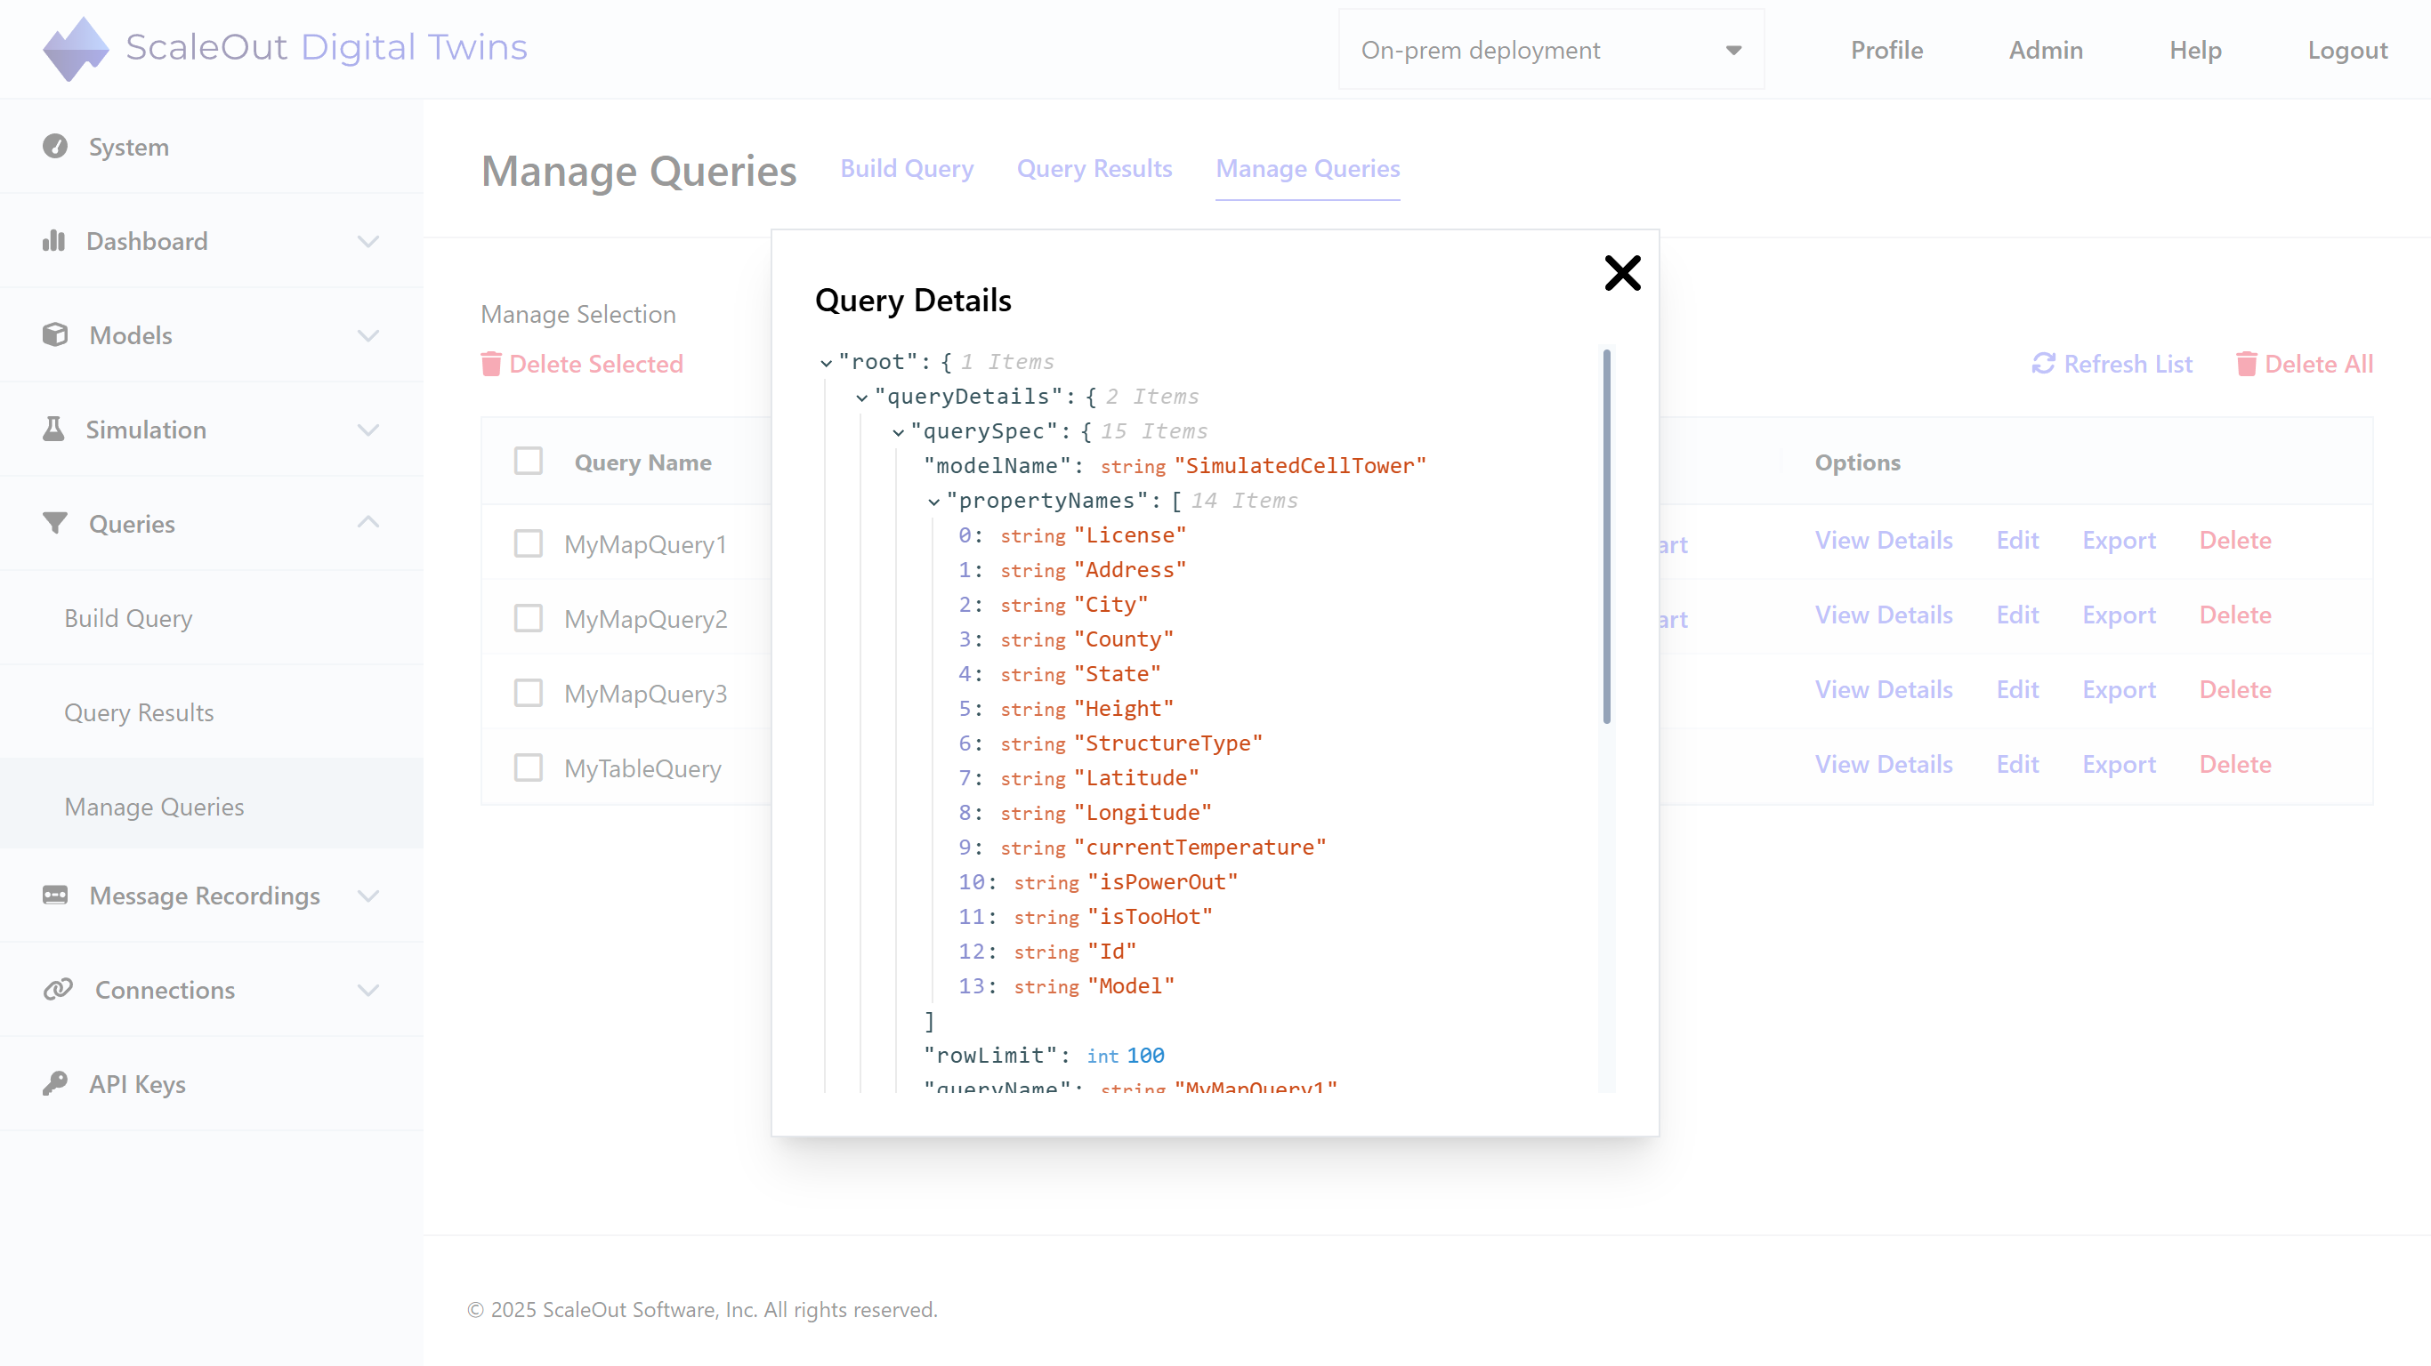This screenshot has width=2431, height=1366.
Task: Expand the Message Recordings section chevron
Action: click(x=368, y=896)
